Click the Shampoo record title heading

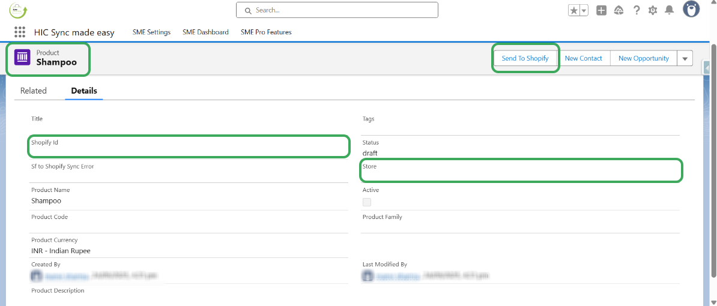click(x=56, y=62)
